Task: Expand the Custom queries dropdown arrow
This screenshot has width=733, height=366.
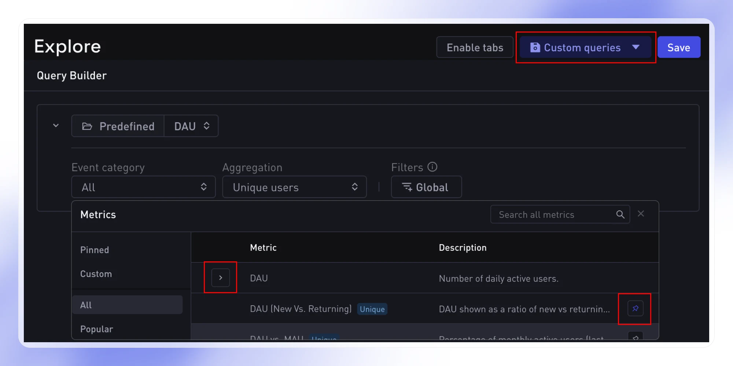Action: [x=636, y=47]
